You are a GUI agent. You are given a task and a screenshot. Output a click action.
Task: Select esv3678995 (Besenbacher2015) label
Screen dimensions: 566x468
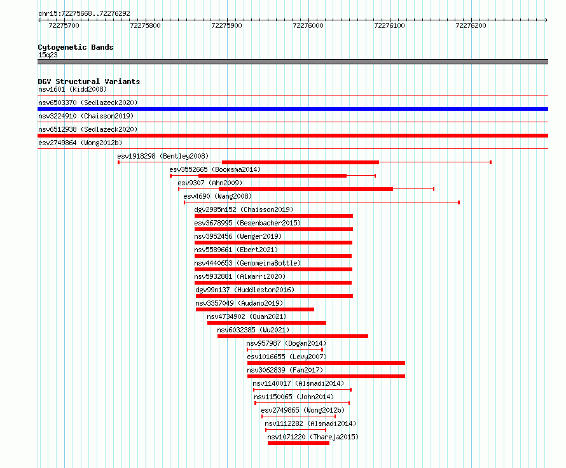coord(247,223)
